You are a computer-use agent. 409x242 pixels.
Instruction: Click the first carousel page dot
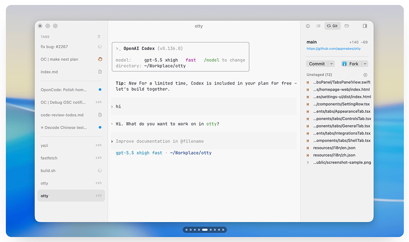tap(187, 230)
